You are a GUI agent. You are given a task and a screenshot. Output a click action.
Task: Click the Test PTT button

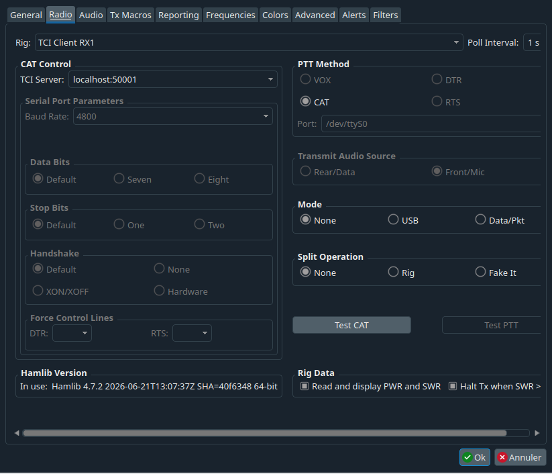point(492,325)
